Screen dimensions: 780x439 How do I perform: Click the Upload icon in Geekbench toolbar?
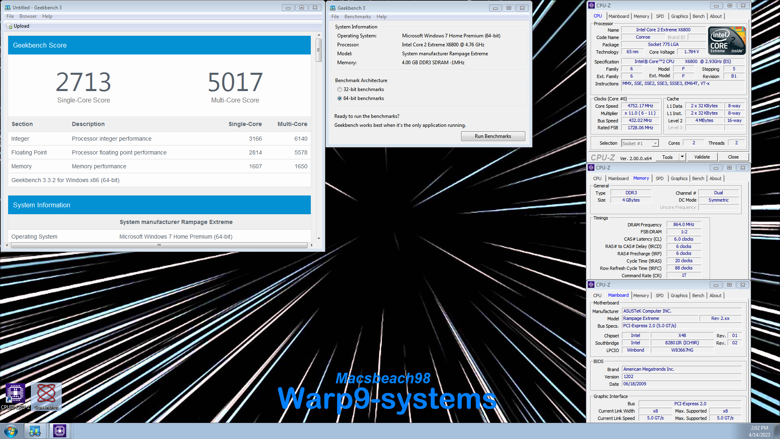click(x=9, y=26)
